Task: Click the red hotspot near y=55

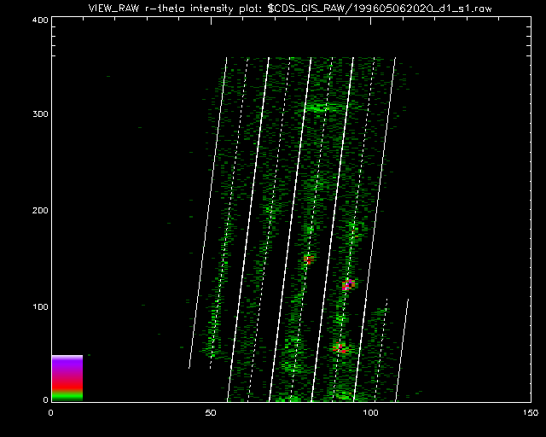Action: point(340,348)
